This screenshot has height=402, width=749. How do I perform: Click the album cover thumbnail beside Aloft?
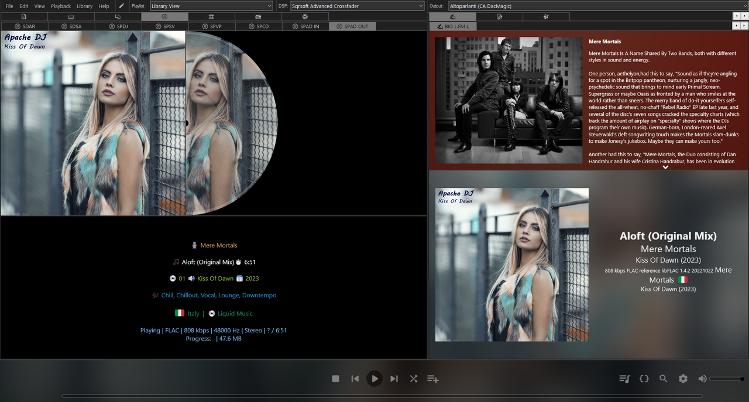point(512,264)
